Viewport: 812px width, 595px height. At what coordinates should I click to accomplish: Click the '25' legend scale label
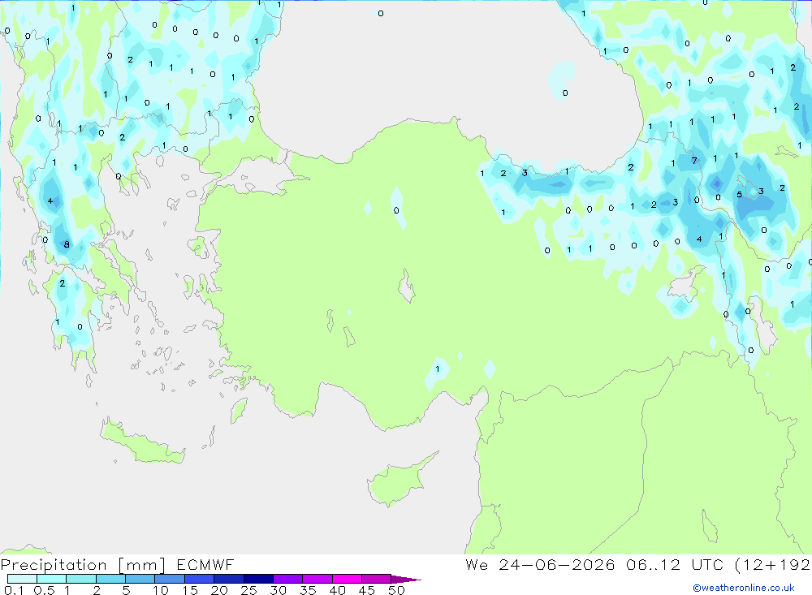(x=248, y=590)
